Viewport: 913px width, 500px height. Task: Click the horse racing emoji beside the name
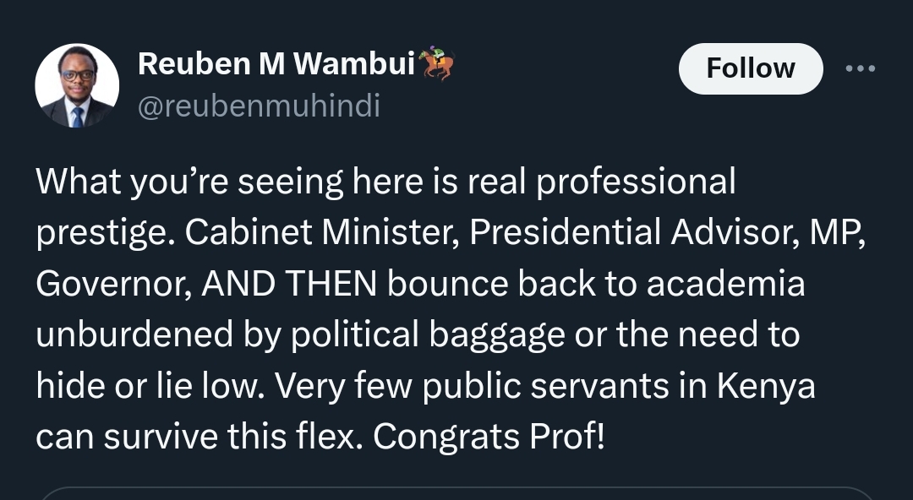point(437,63)
